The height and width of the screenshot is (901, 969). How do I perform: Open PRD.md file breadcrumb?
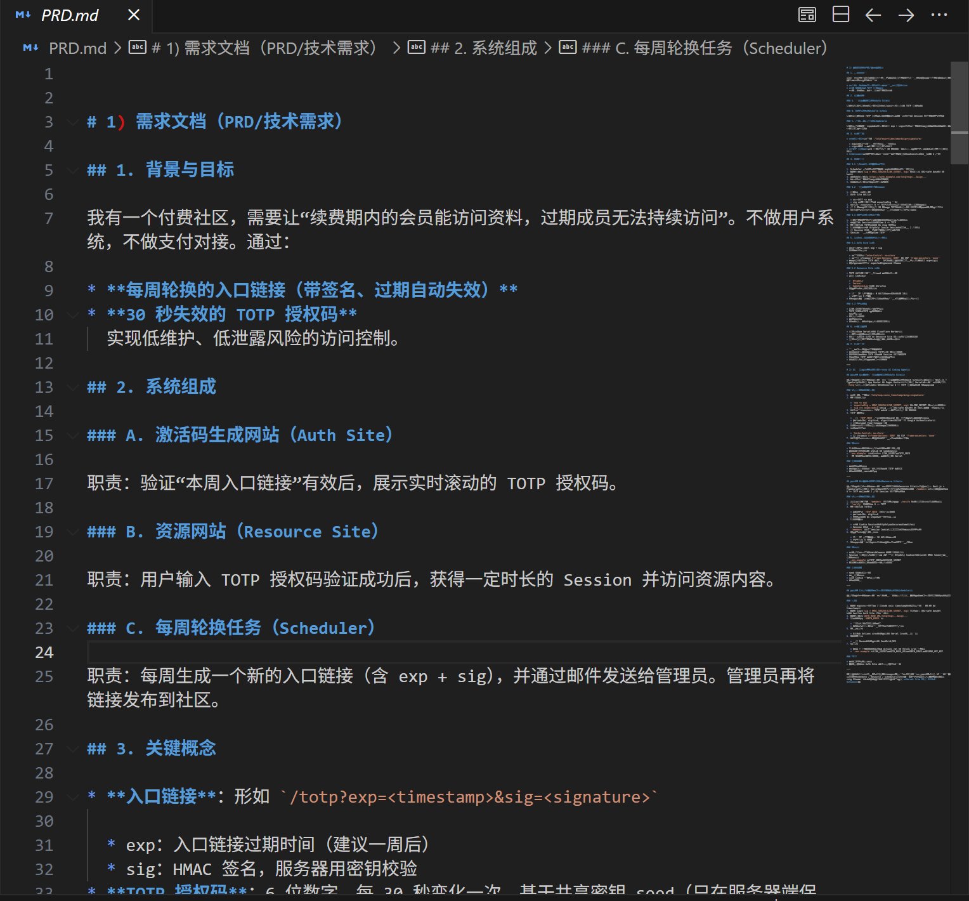point(77,48)
